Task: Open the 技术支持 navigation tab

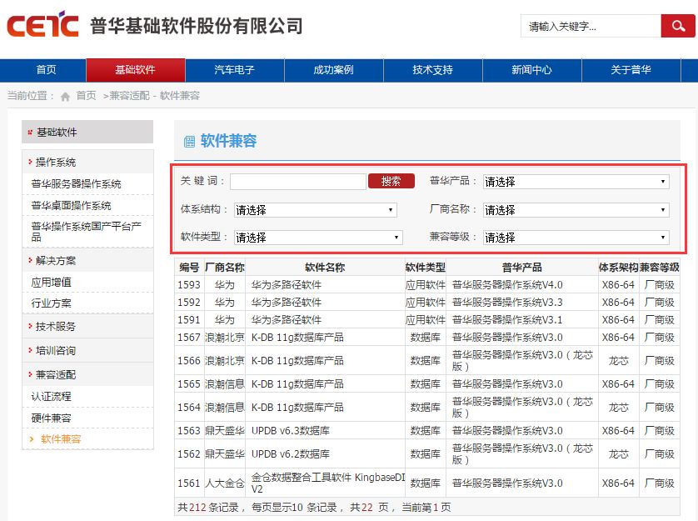Action: click(432, 70)
